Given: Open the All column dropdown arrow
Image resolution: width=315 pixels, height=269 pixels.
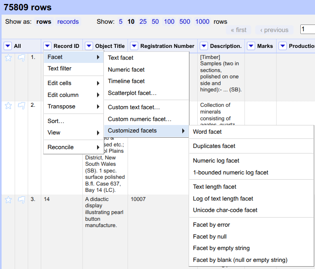Looking at the screenshot, I should [x=8, y=46].
